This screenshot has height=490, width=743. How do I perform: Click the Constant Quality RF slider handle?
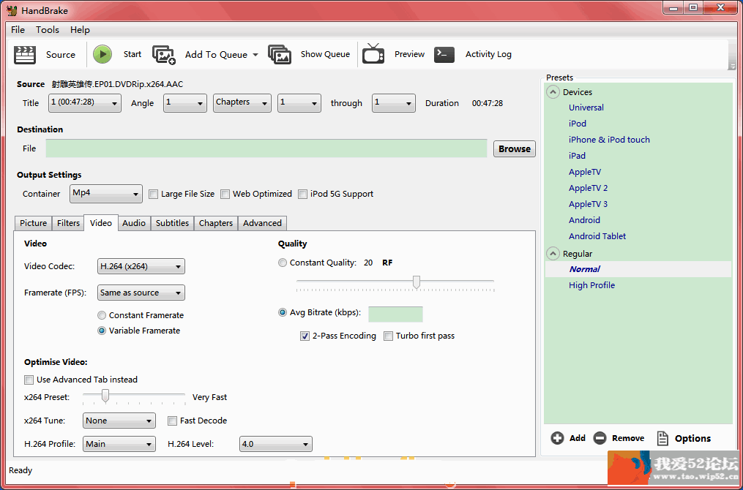[416, 282]
